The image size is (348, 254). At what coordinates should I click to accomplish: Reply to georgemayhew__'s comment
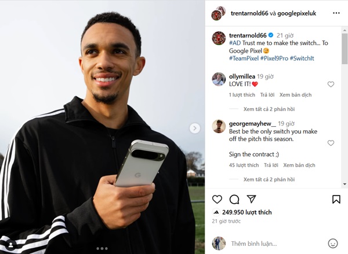[x=271, y=165]
